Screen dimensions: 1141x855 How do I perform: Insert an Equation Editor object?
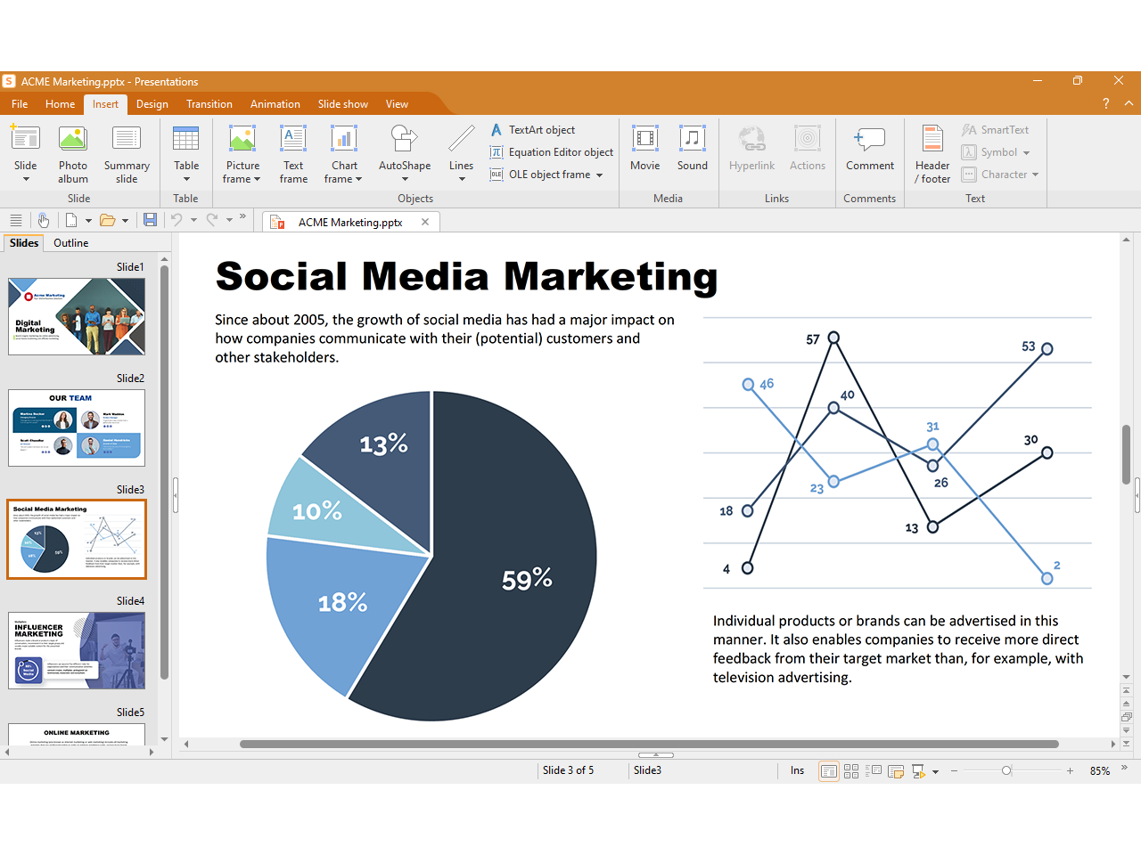coord(560,152)
